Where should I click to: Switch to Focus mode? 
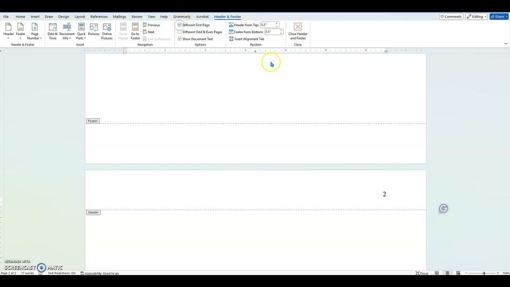click(422, 273)
